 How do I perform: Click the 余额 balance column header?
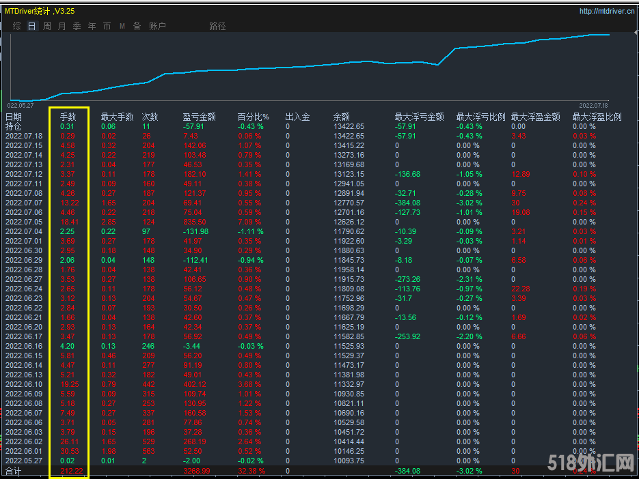click(342, 117)
